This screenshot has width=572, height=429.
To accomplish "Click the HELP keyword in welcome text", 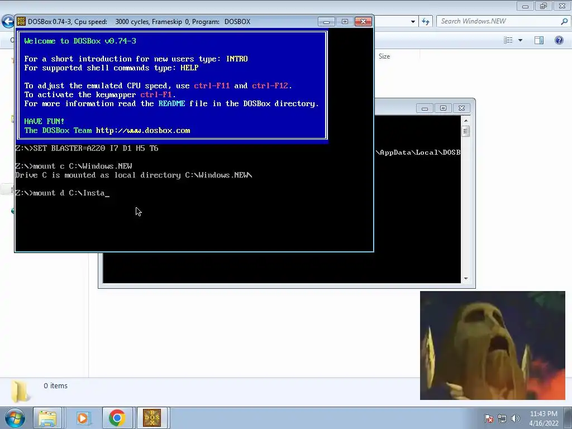I will 189,68.
